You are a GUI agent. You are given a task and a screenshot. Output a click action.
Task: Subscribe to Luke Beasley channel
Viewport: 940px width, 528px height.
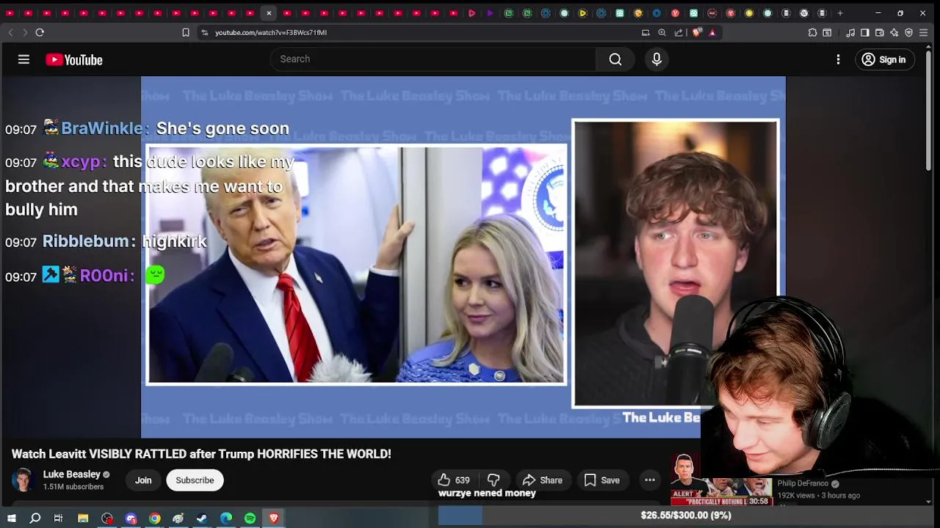(195, 480)
